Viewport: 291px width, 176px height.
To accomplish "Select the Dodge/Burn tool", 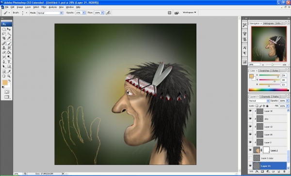I will tap(9, 57).
